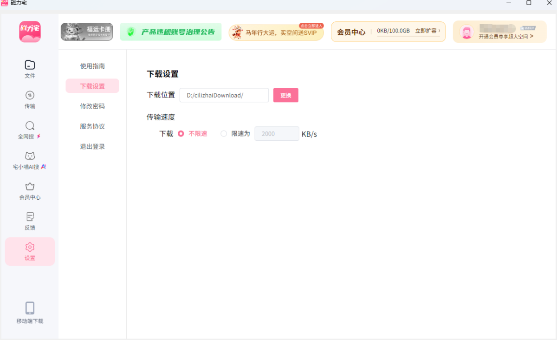This screenshot has height=340, width=557.
Task: Select the 限速为 radio button
Action: click(224, 134)
